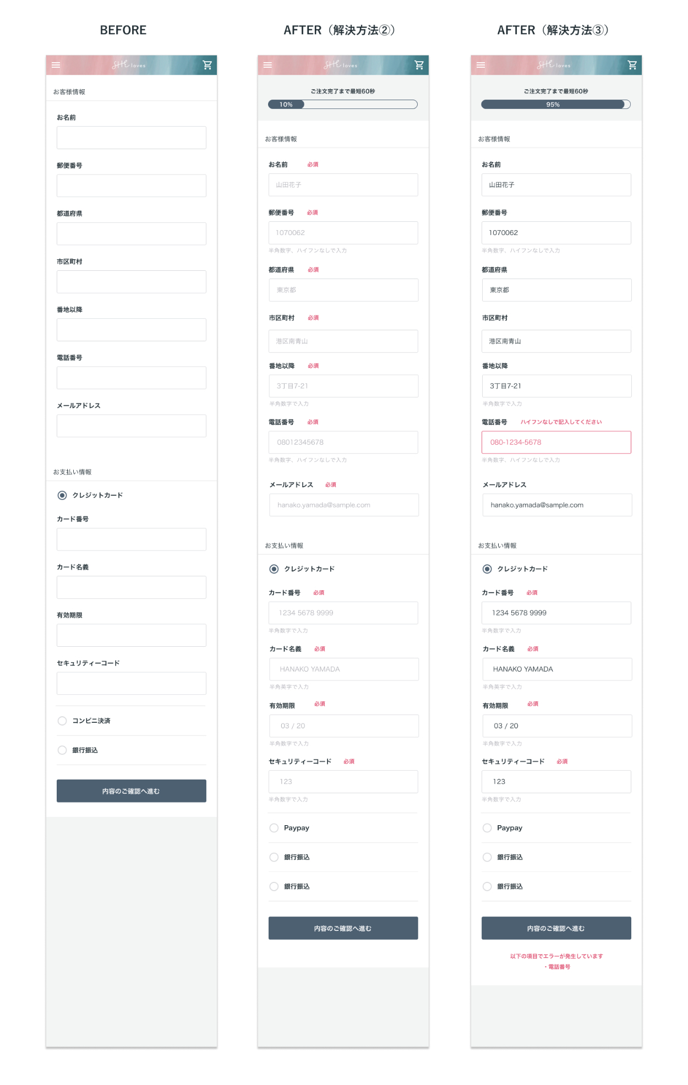688x1085 pixels.
Task: Click email field in AFTER 解決方法② mockup
Action: [x=343, y=505]
